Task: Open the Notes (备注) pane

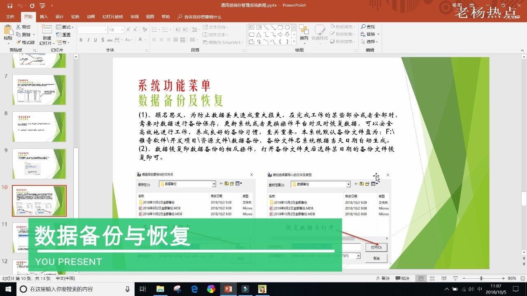Action: (383, 278)
